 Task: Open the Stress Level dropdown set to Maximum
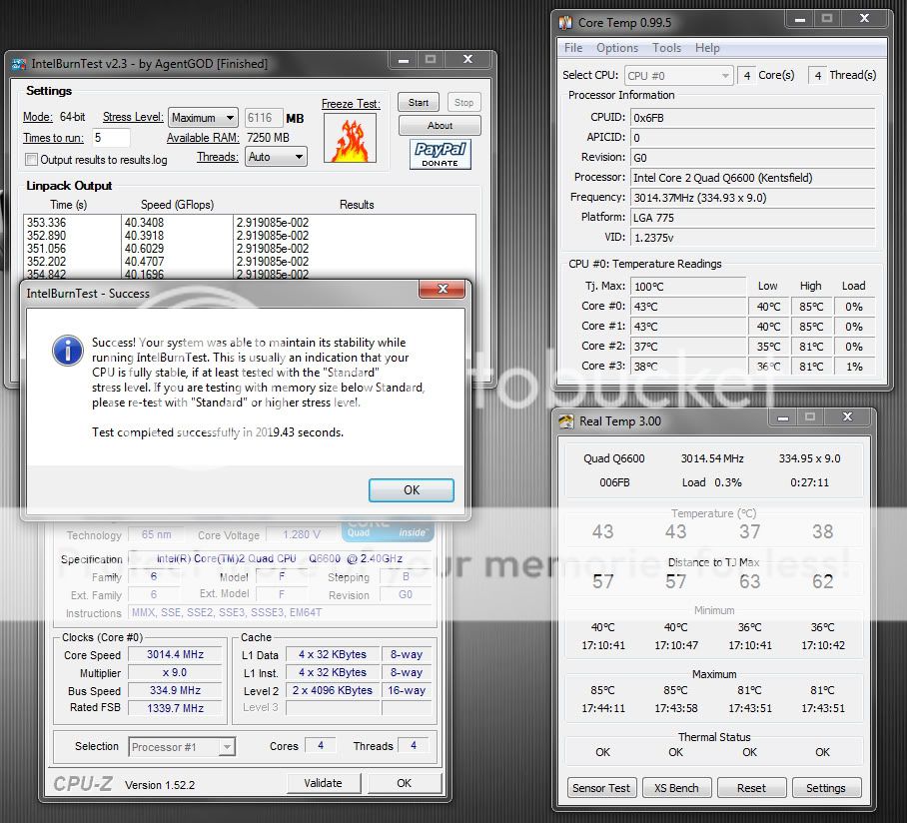coord(203,118)
